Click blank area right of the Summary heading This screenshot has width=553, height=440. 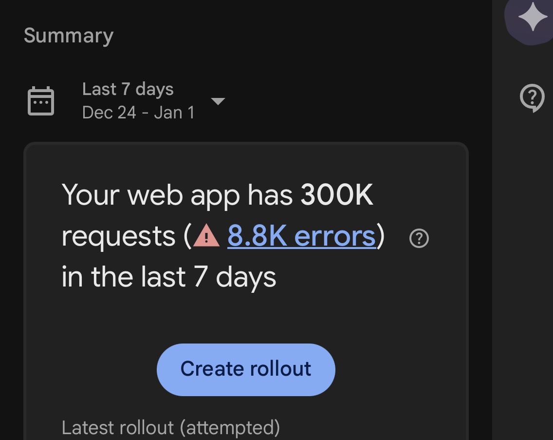coord(292,36)
